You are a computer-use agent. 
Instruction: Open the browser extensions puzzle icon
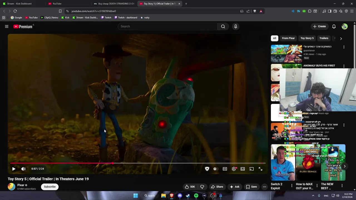(x=310, y=11)
